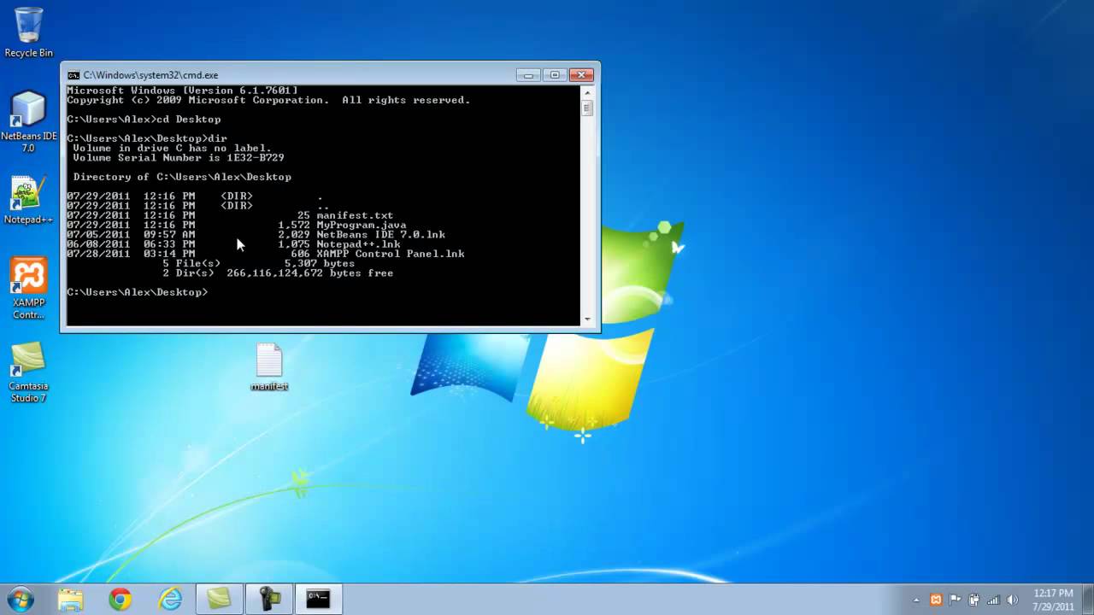Click the XAMPP tray icon
The width and height of the screenshot is (1094, 615).
[936, 600]
